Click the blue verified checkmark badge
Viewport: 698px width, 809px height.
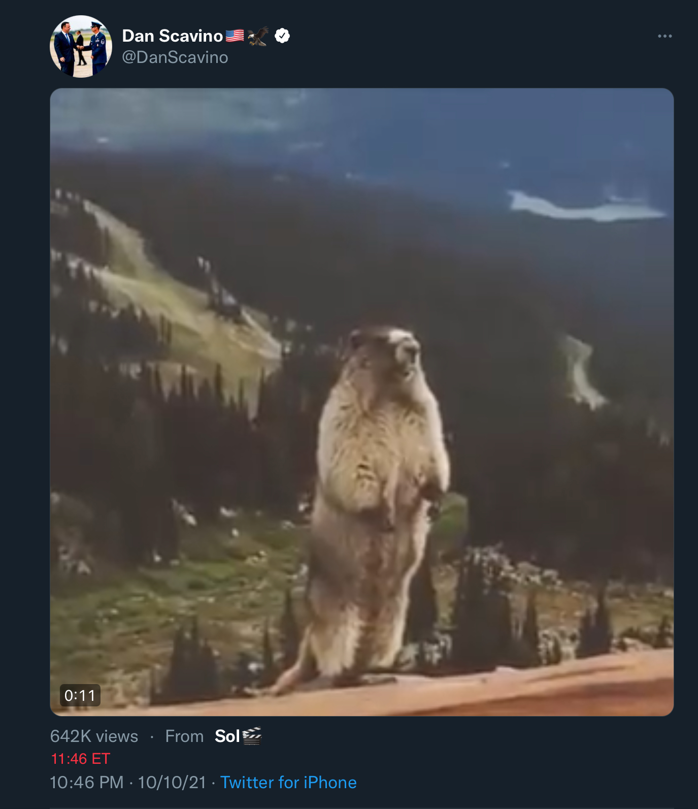click(282, 36)
